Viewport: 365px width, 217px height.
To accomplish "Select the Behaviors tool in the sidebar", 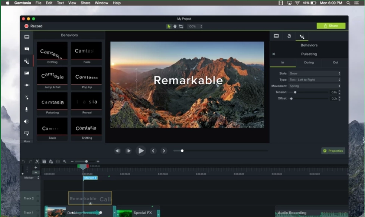I will point(26,61).
